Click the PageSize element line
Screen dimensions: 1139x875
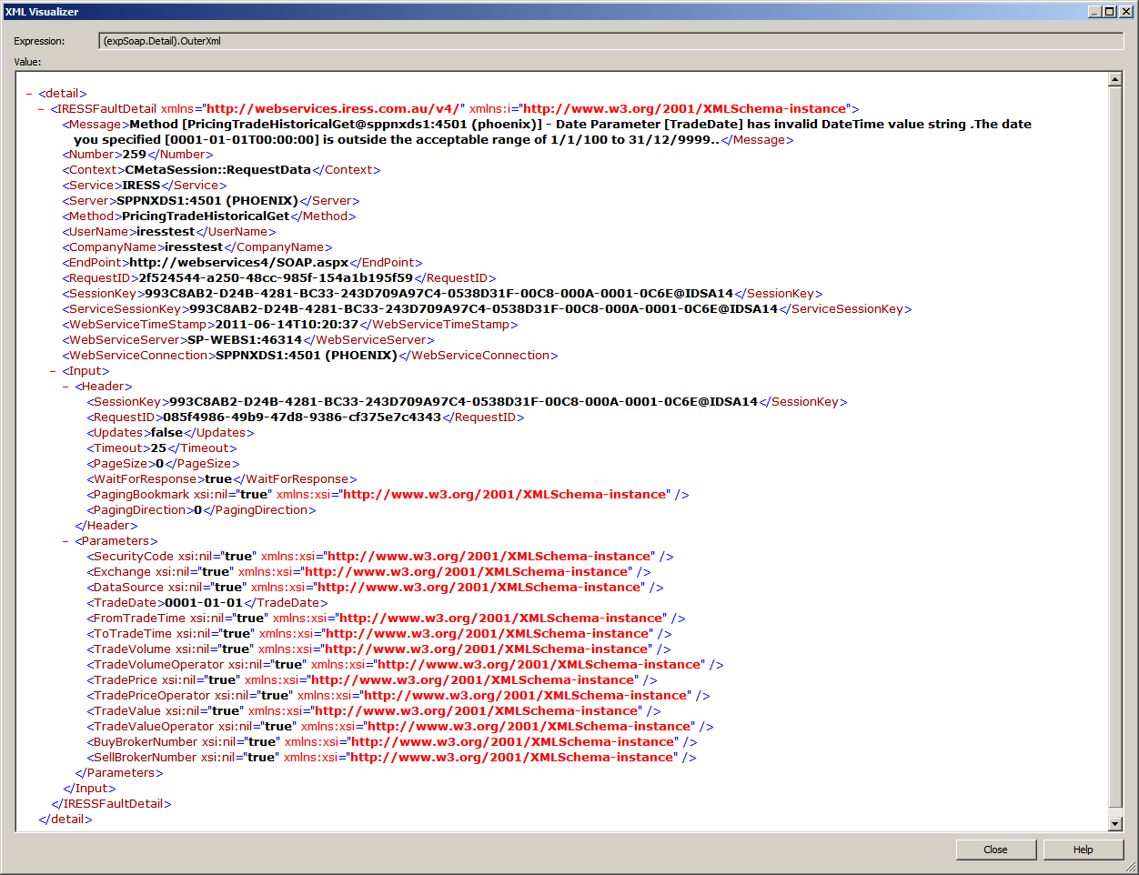(x=164, y=464)
